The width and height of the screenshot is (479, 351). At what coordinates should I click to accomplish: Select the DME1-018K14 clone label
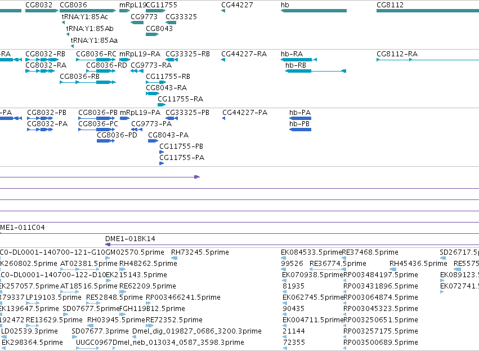[x=130, y=239]
